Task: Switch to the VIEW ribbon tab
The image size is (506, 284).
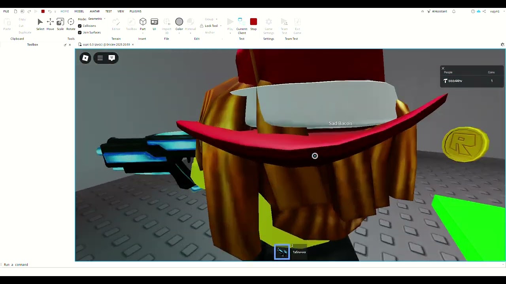Action: (121, 11)
